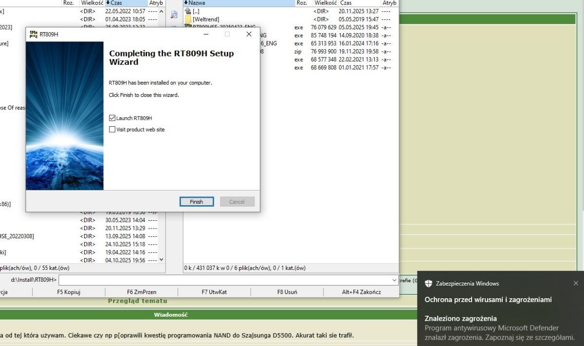
Task: Sort left panel by Wielkość column
Action: (x=91, y=3)
